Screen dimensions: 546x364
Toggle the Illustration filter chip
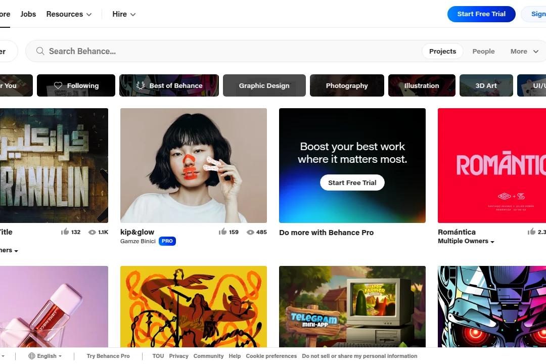click(422, 85)
